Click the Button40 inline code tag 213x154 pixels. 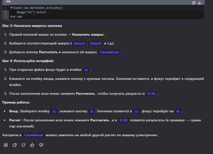click(96, 43)
